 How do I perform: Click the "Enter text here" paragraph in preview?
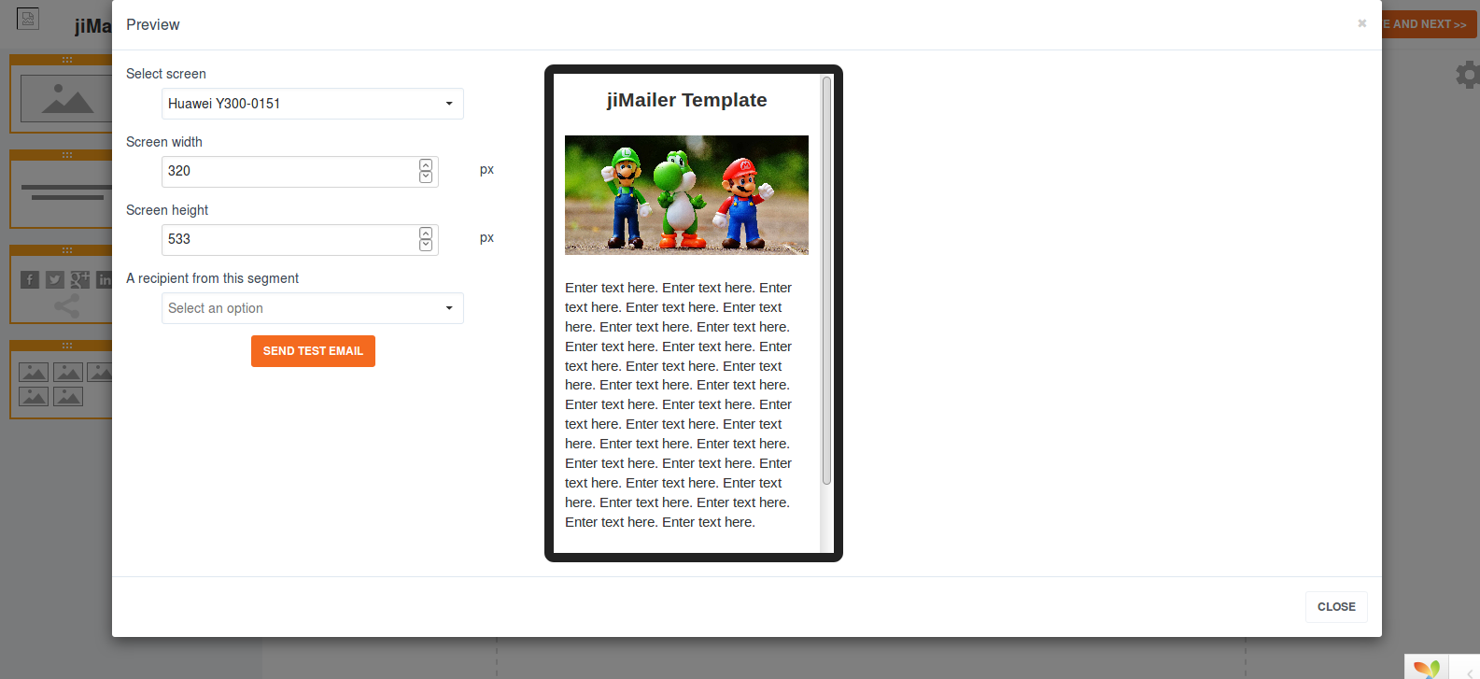(x=679, y=404)
